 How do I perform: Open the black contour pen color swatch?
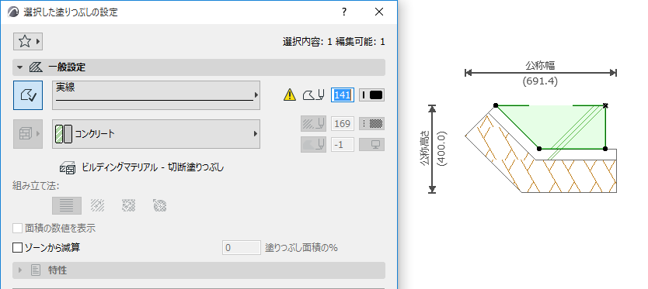371,95
